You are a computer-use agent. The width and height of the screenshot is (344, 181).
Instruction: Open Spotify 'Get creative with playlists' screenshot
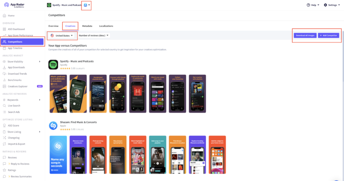(x=197, y=93)
